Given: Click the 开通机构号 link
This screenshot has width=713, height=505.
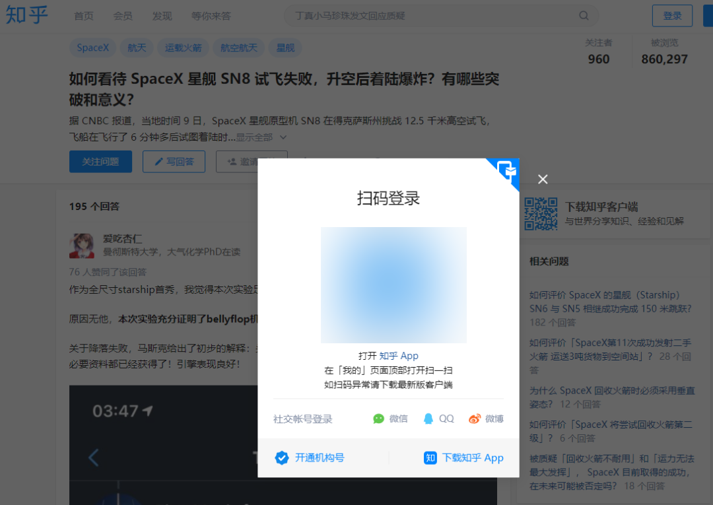Looking at the screenshot, I should [x=320, y=457].
